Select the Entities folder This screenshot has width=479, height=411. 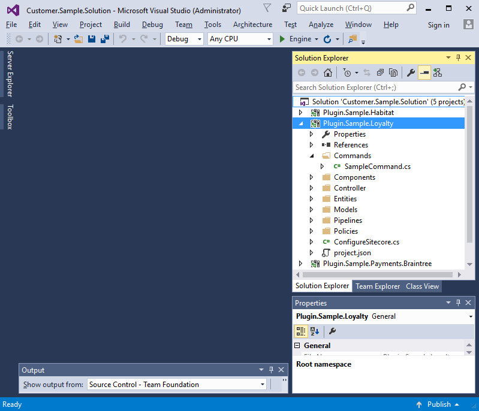point(345,199)
